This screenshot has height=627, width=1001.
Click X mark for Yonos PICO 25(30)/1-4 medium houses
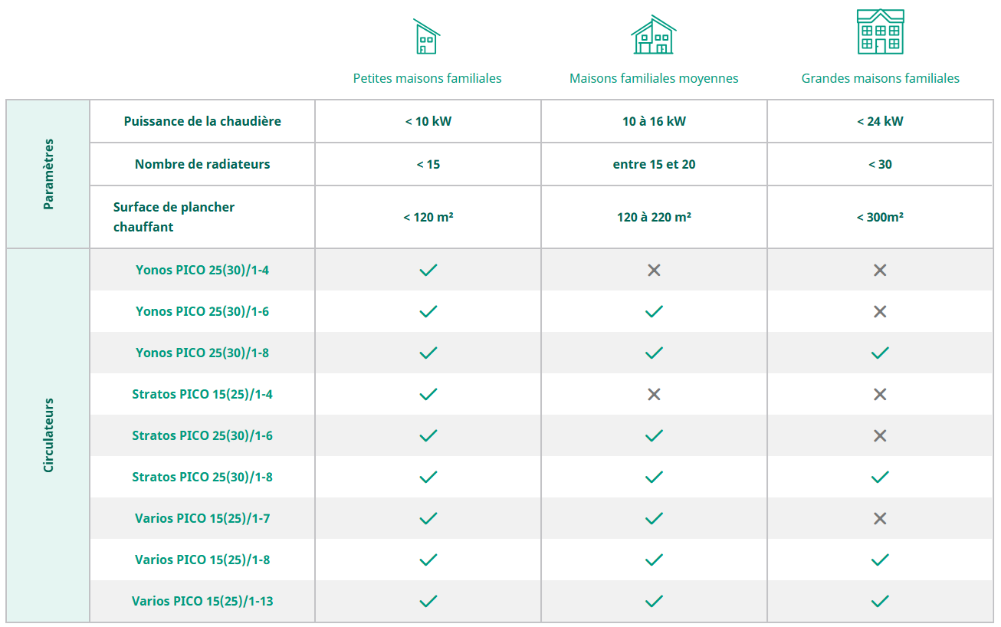click(654, 270)
